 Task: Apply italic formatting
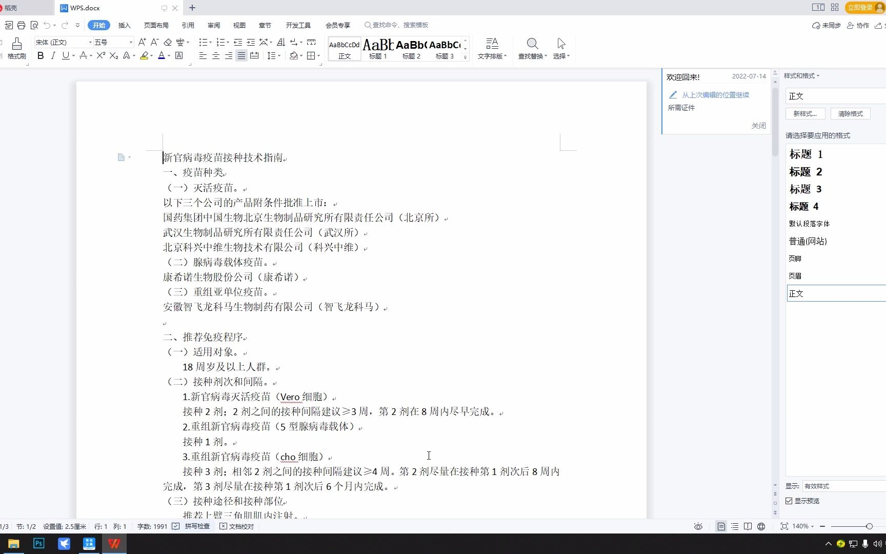click(53, 56)
